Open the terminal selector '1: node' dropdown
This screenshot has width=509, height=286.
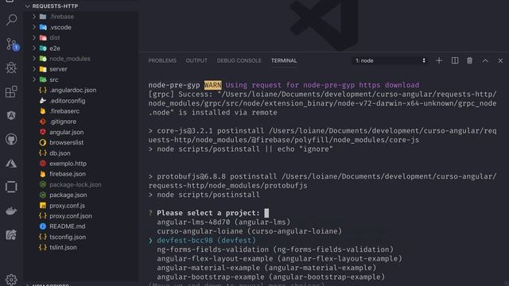click(390, 60)
